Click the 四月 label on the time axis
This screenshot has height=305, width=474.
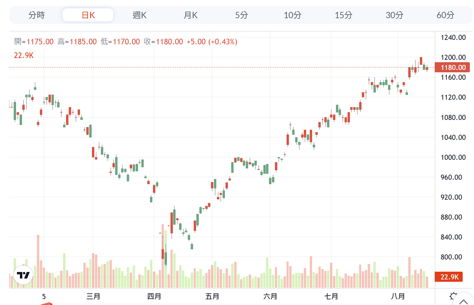(154, 296)
